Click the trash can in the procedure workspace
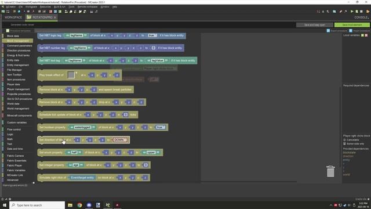This screenshot has width=371, height=209. pyautogui.click(x=330, y=171)
